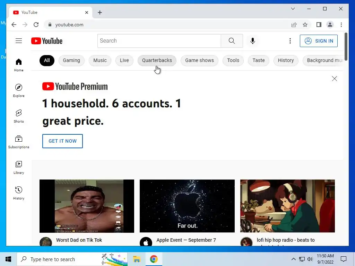Open YouTube settings three-dot menu

coord(290,41)
